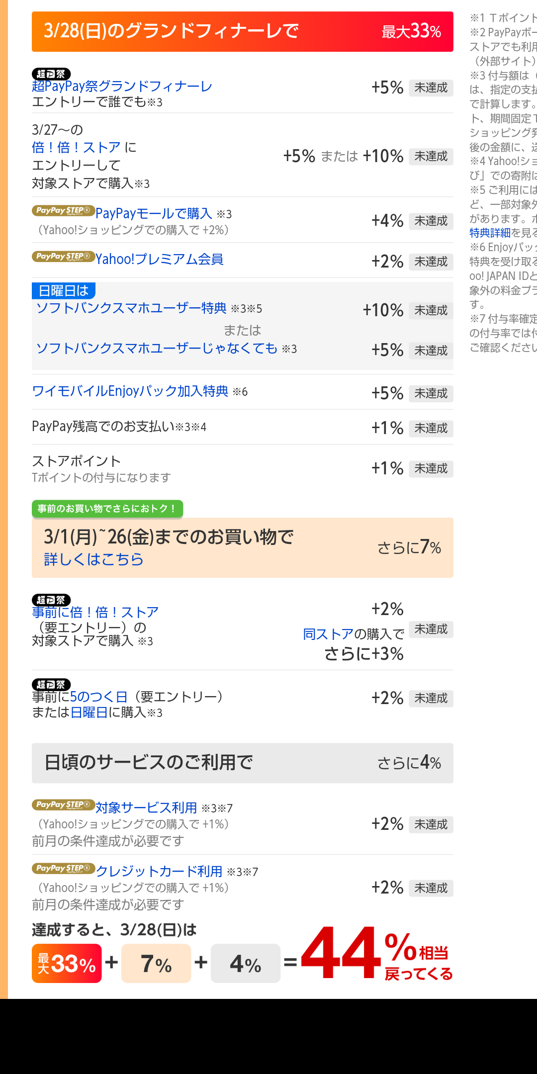Click 未達成 status next to PayPay残高でのお支払い
This screenshot has width=537, height=1074.
[431, 429]
